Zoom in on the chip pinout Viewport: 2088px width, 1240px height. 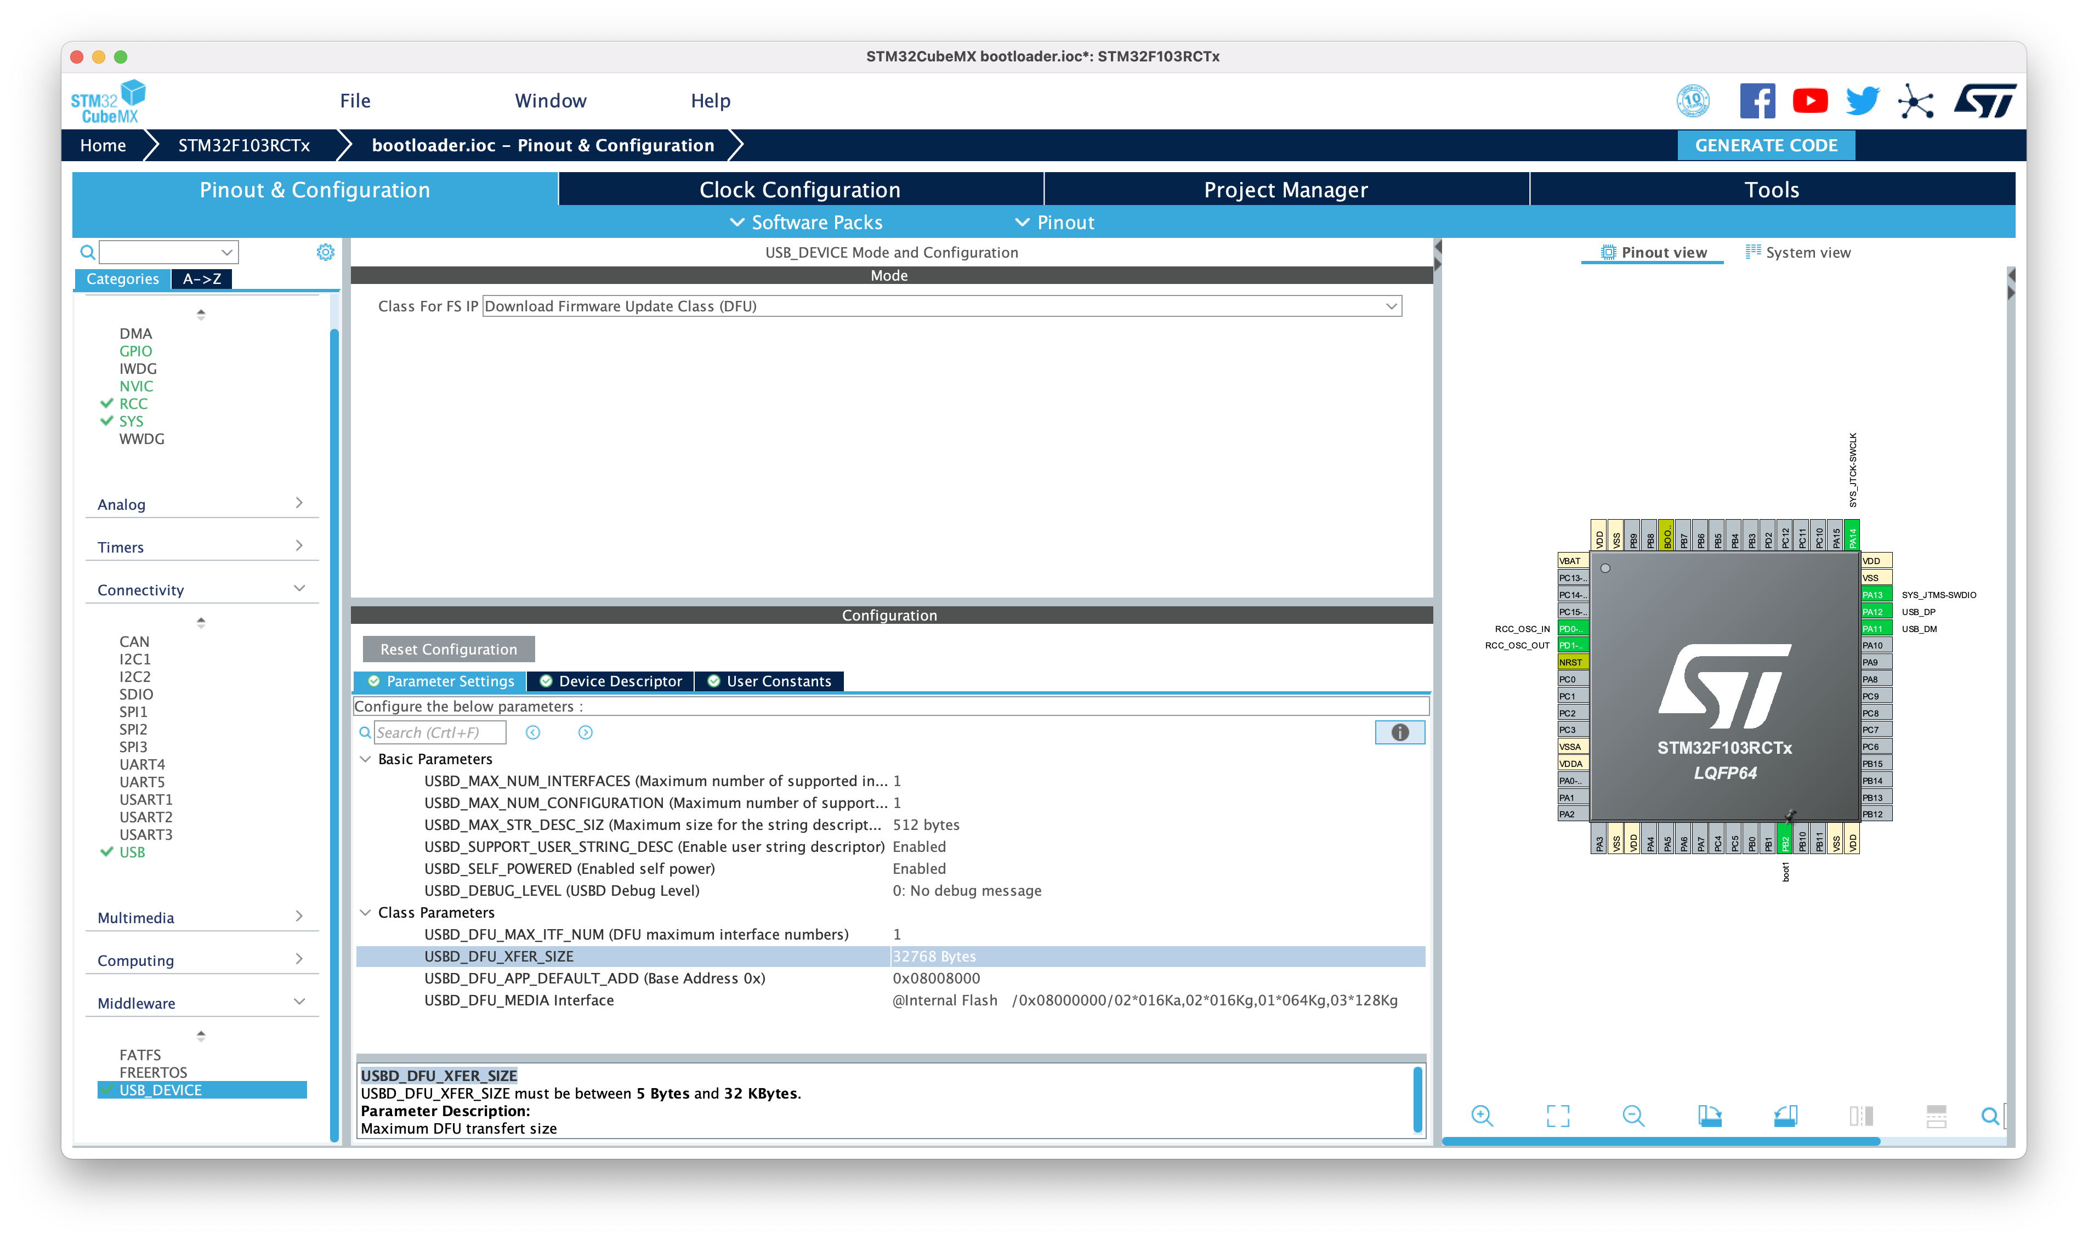[1482, 1116]
